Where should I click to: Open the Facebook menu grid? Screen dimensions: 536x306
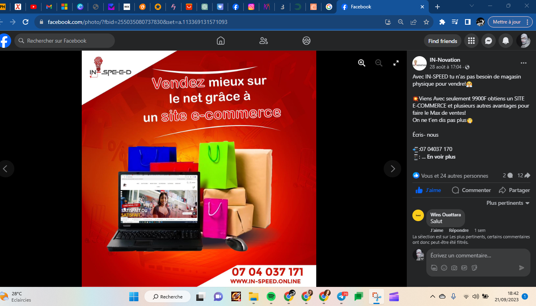point(471,41)
